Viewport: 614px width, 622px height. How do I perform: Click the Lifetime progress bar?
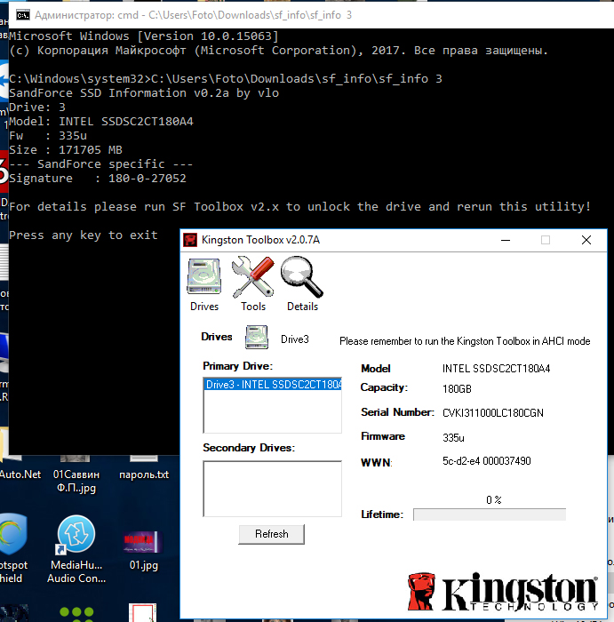(x=490, y=514)
